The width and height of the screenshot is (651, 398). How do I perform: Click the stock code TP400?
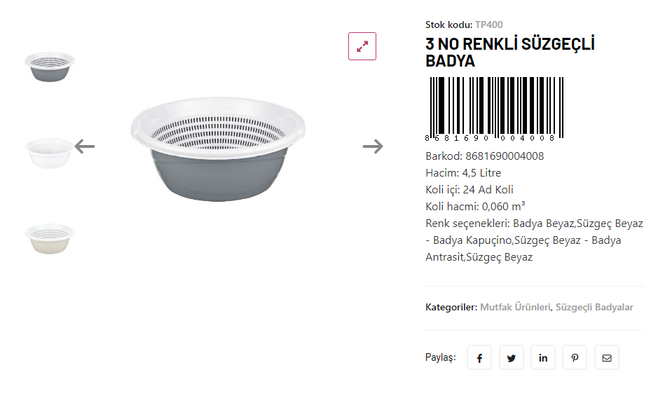(488, 25)
